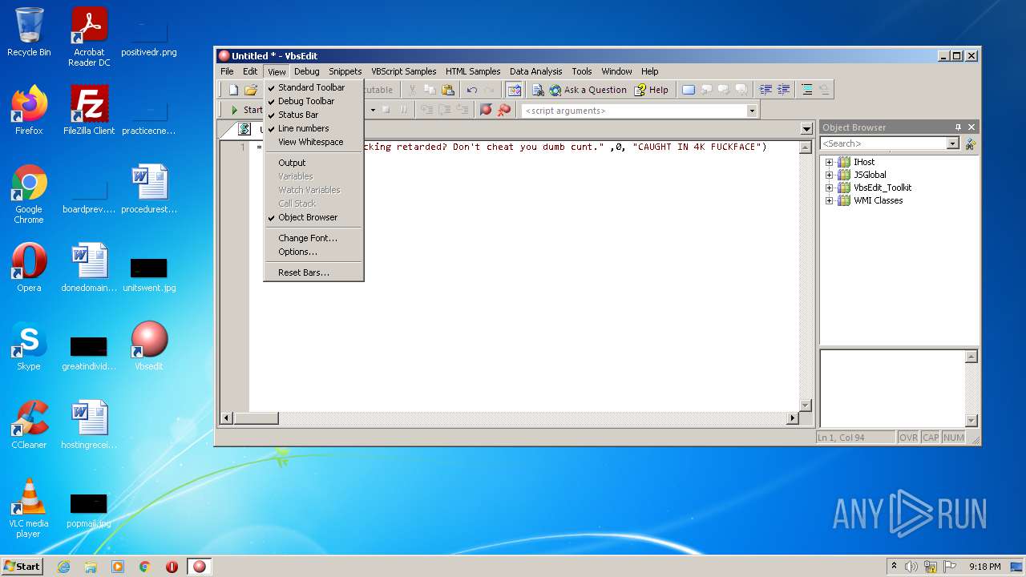Open Help from the toolbar

coord(651,90)
